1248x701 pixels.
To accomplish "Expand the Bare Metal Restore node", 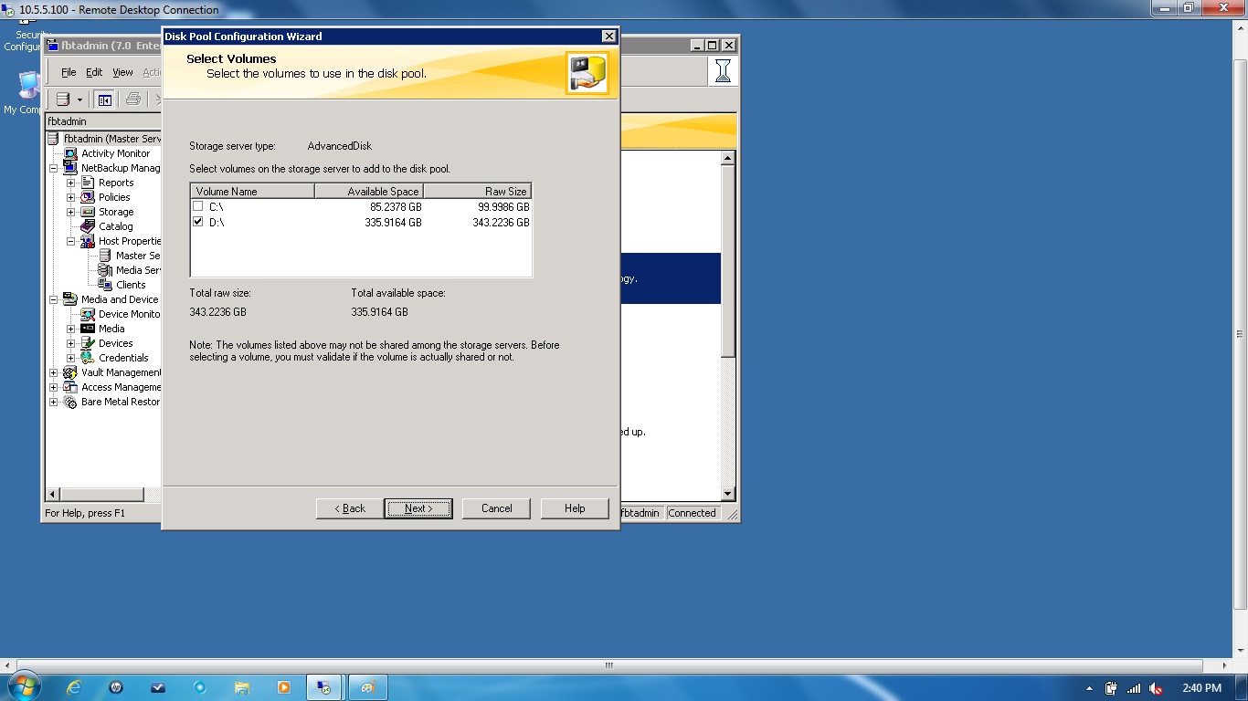I will [53, 402].
